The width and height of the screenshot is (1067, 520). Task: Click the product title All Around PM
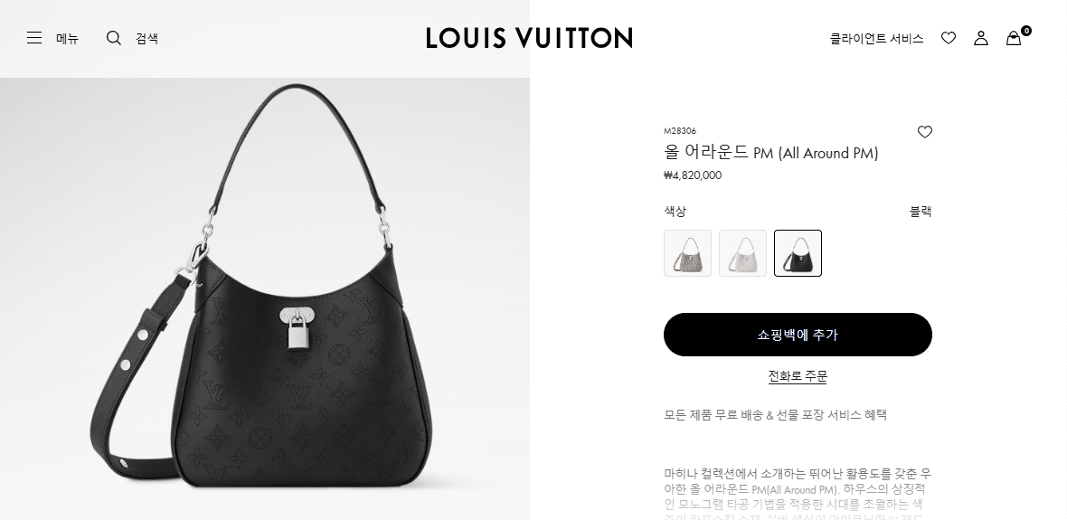771,153
